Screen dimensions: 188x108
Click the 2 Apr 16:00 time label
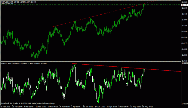tap(76, 107)
